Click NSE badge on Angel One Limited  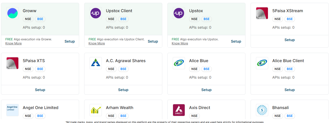coord(28,116)
